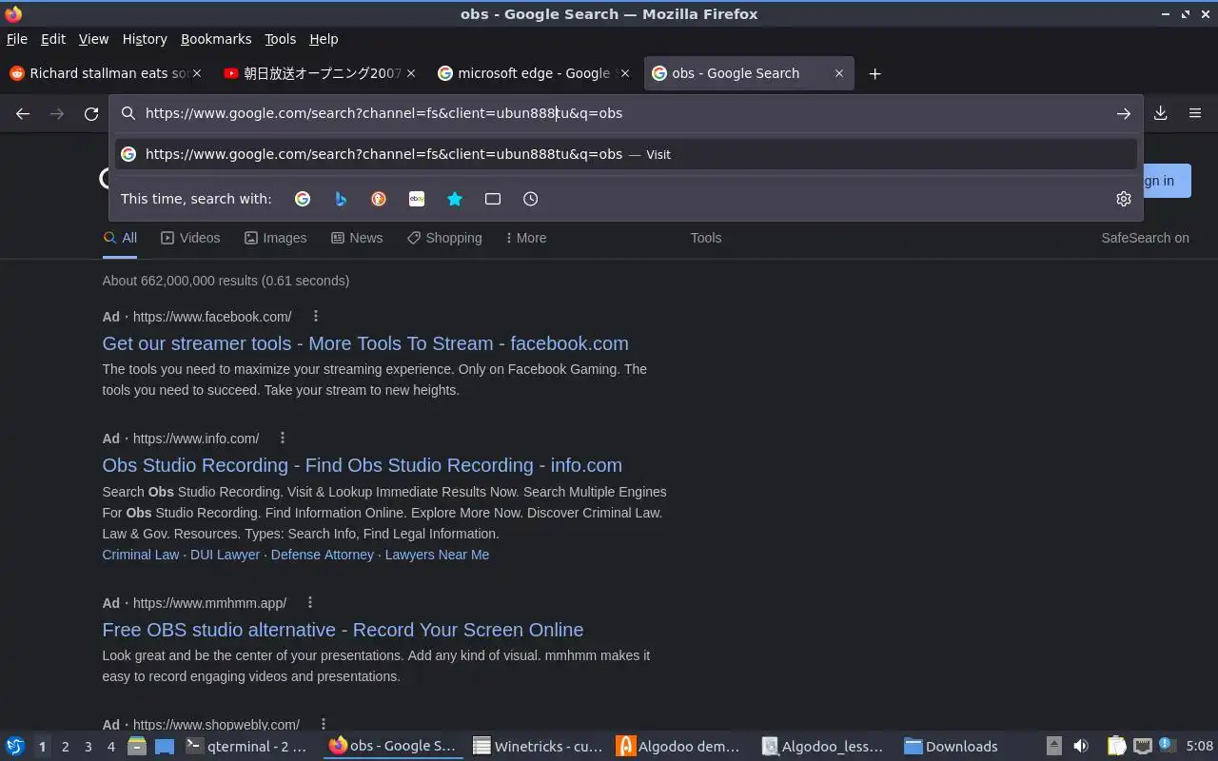Open the Downloads panel icon
Image resolution: width=1218 pixels, height=761 pixels.
point(1161,113)
